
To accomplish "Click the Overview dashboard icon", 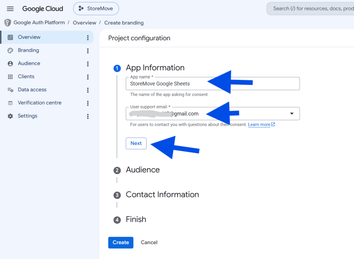I will 10,37.
